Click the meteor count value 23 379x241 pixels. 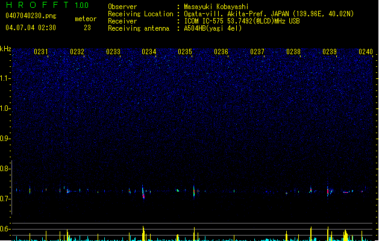(87, 28)
